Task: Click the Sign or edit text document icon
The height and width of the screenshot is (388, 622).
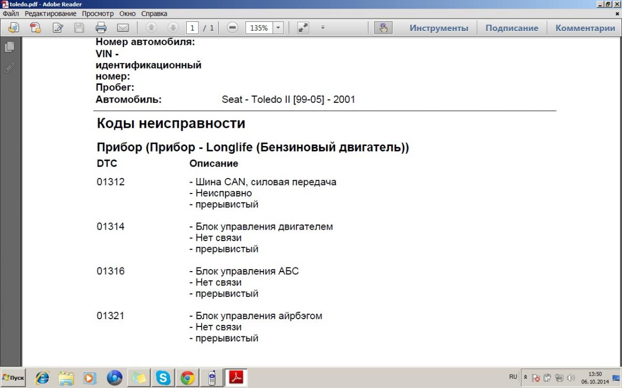Action: tap(58, 28)
